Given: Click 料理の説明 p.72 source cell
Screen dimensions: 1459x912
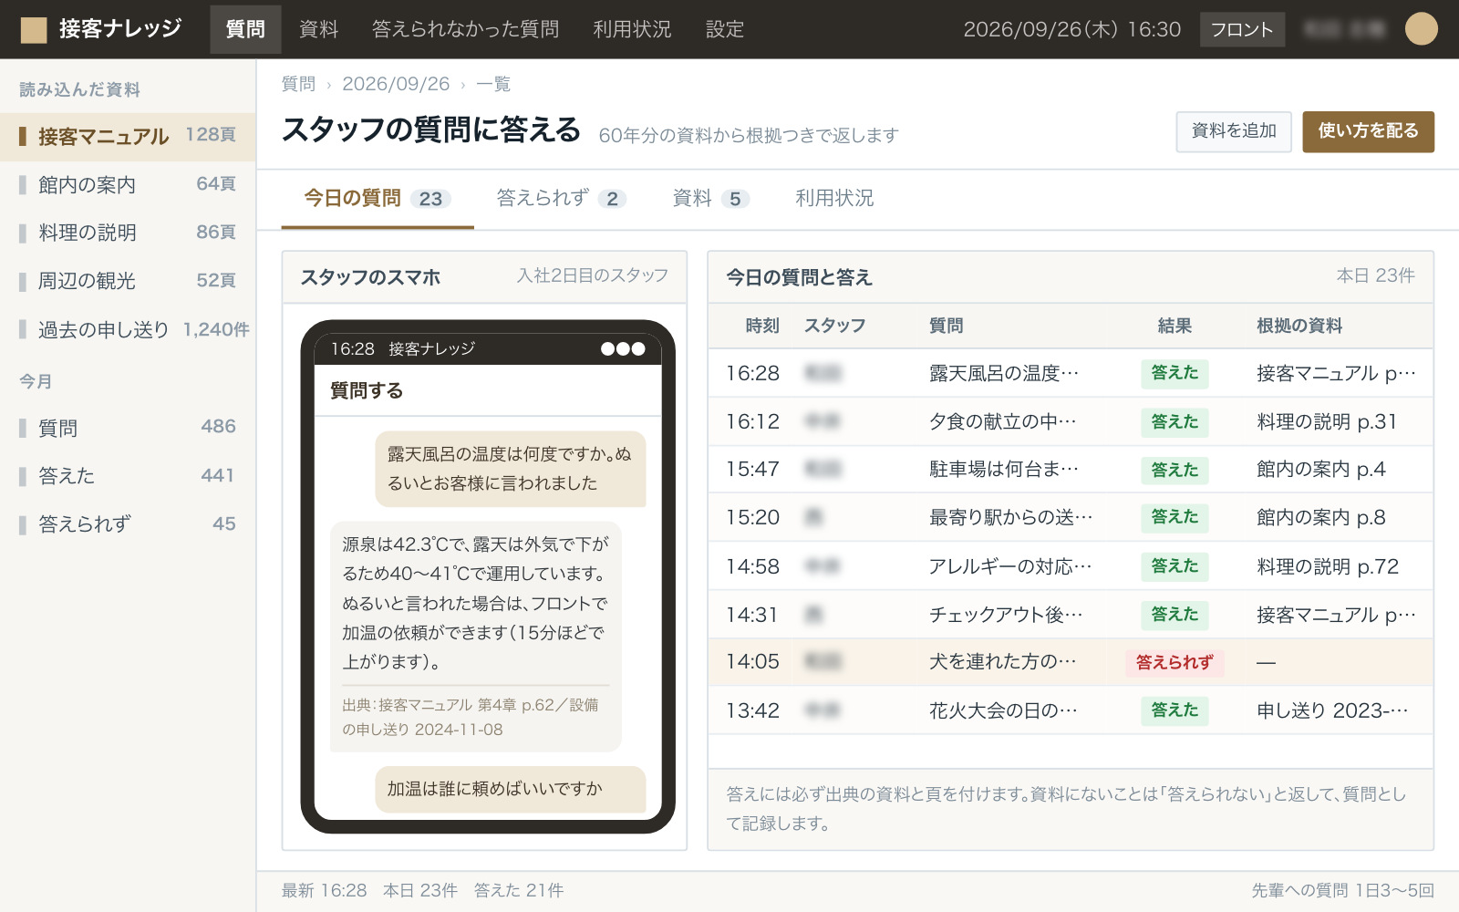Looking at the screenshot, I should (1327, 566).
